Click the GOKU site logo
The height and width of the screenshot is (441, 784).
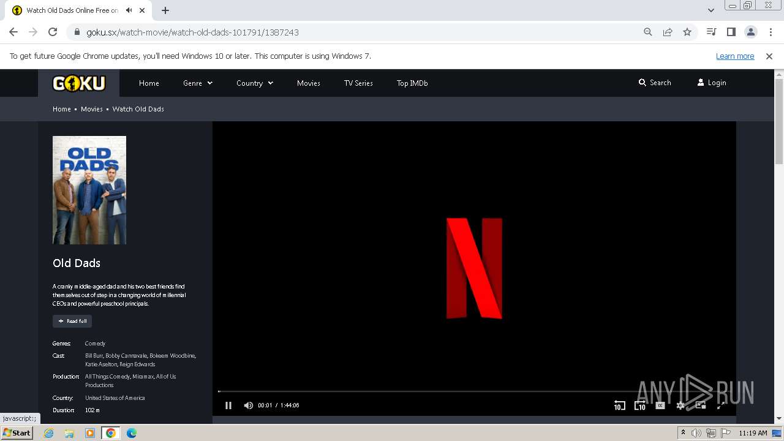pos(78,83)
